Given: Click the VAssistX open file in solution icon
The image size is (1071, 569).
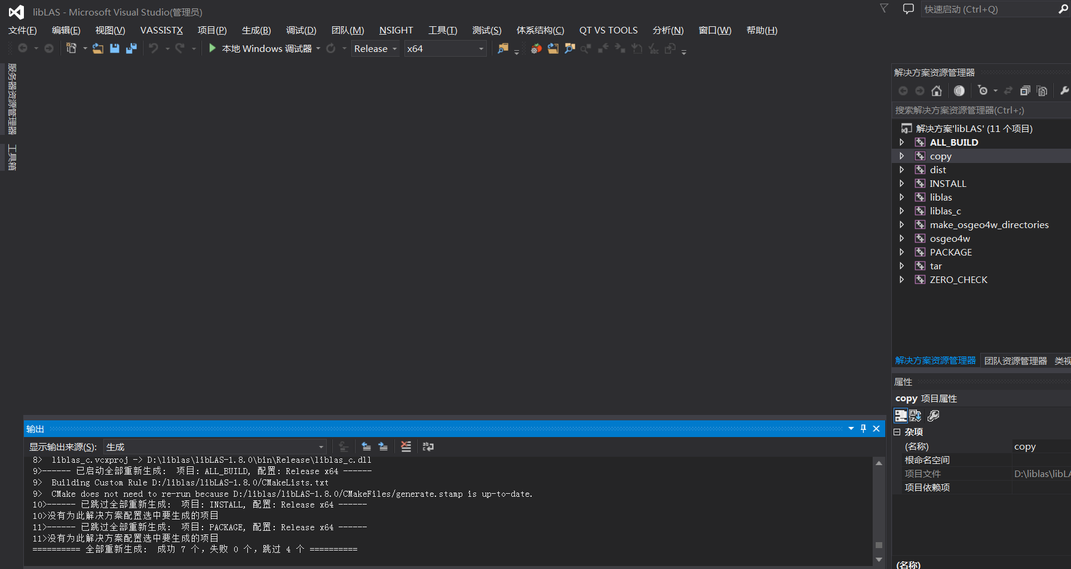Looking at the screenshot, I should click(x=553, y=48).
